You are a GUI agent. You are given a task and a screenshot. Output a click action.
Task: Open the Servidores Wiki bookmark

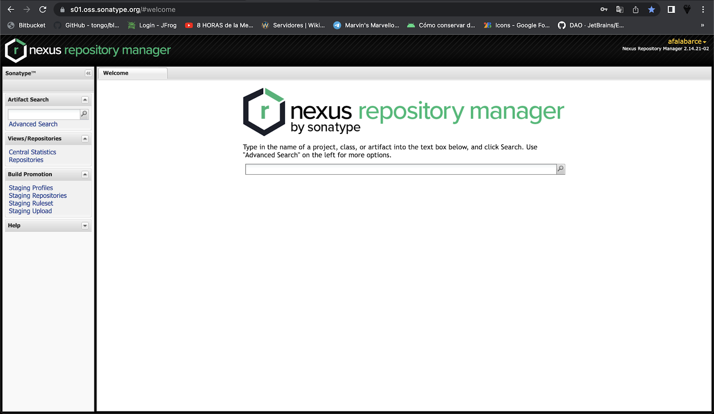point(293,25)
